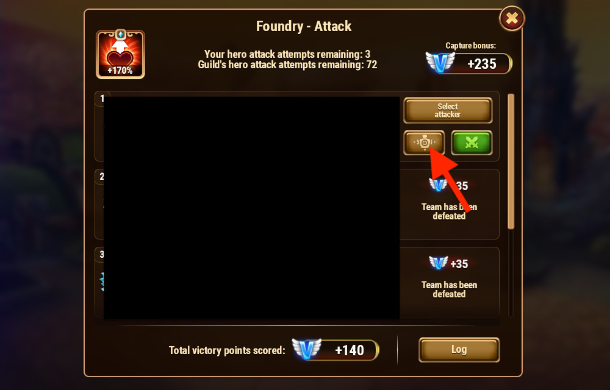Click the +140 total victory points value
Image resolution: width=610 pixels, height=390 pixels.
tap(350, 350)
